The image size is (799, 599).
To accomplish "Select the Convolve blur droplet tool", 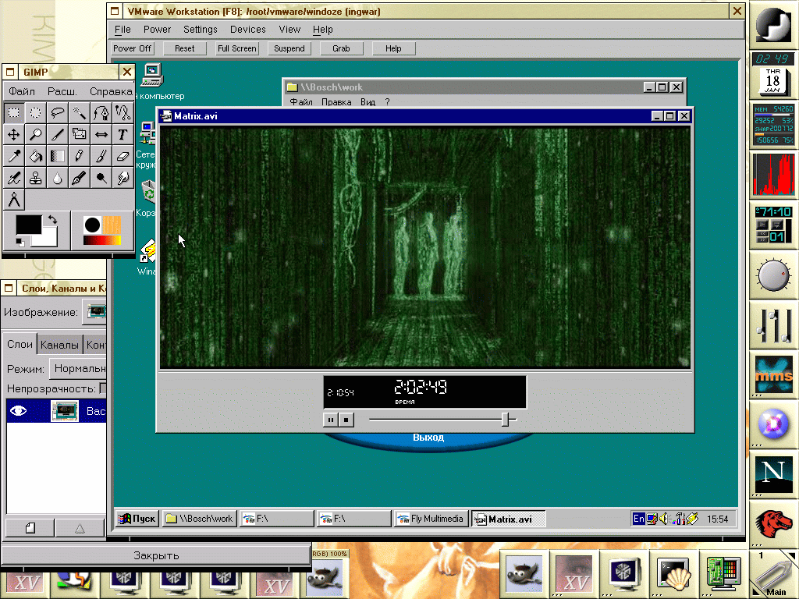I will (58, 178).
